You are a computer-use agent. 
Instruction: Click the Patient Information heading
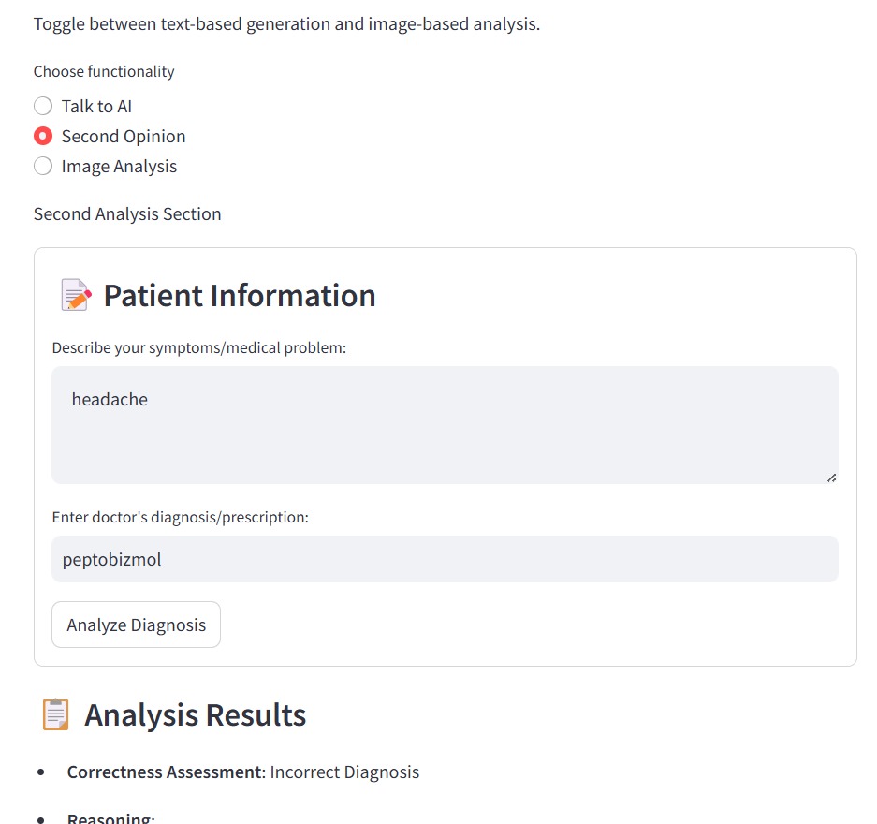[239, 296]
